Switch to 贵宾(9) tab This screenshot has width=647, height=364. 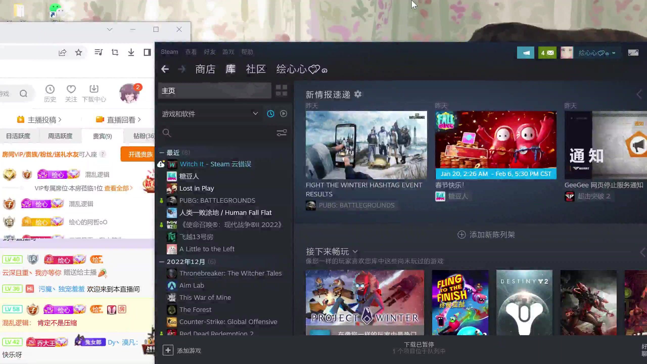[x=102, y=136]
